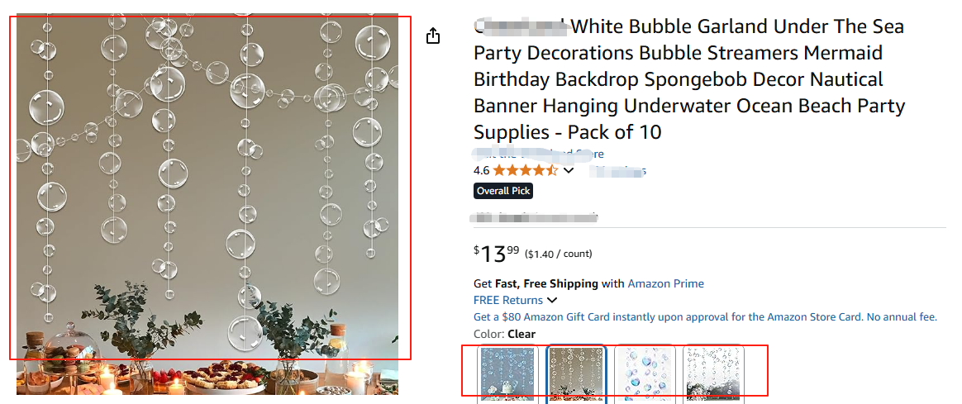The height and width of the screenshot is (404, 962).
Task: Select the currently highlighted Clear color swatch
Action: click(x=577, y=374)
